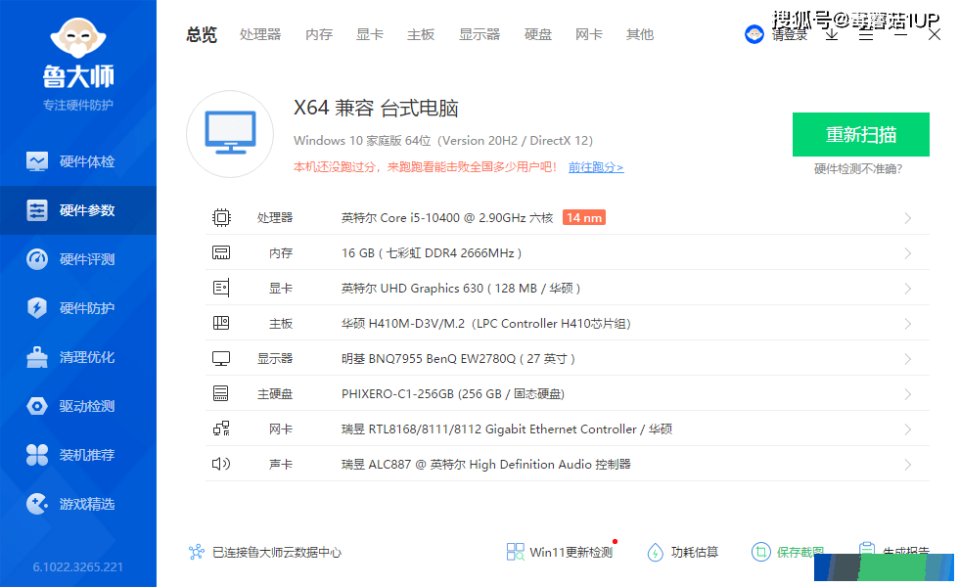
Task: Click the ALC887 audio controller text
Action: pos(485,464)
